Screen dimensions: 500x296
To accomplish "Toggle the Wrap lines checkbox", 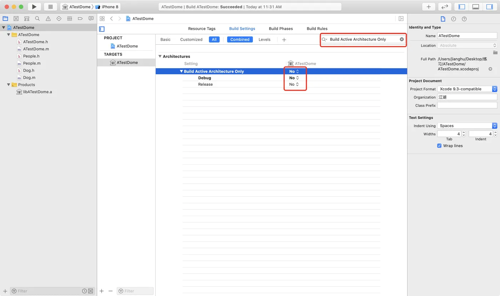I will pyautogui.click(x=439, y=146).
